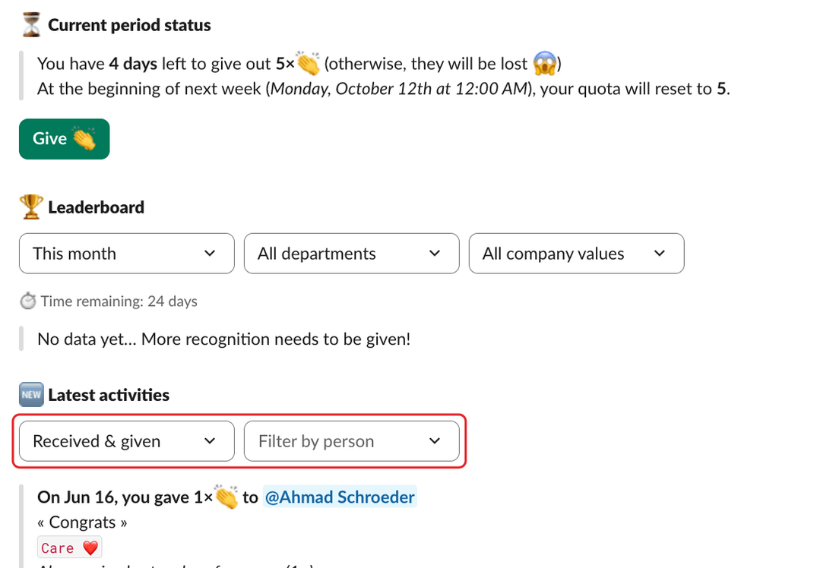Click clapping hands emoji in Jun 16 activity
The width and height of the screenshot is (836, 568).
(226, 497)
